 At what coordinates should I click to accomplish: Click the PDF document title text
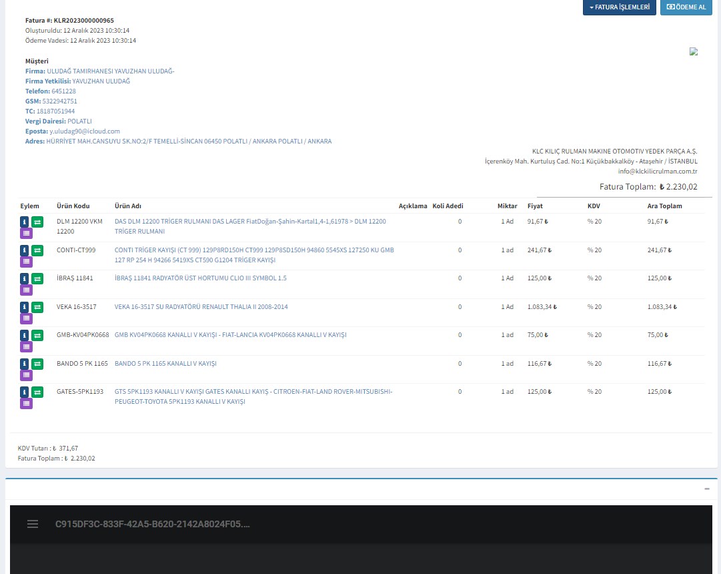coord(153,524)
